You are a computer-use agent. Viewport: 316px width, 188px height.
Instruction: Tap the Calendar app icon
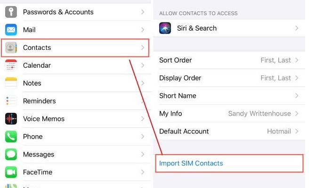click(11, 65)
